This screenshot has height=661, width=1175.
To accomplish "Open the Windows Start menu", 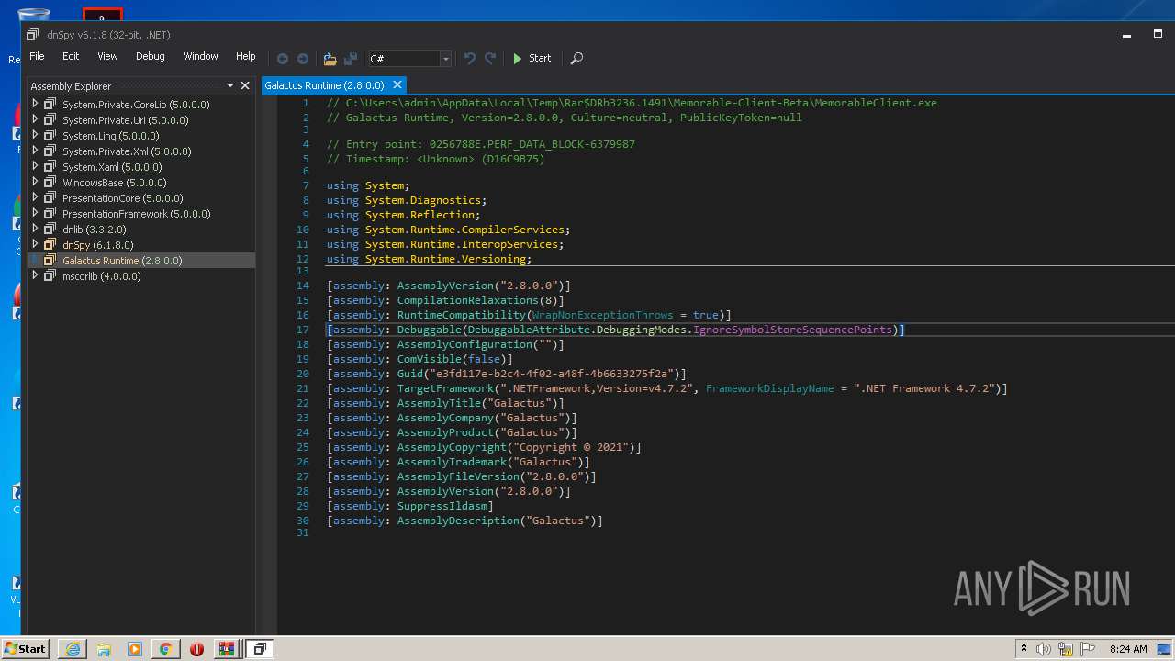I will (26, 648).
